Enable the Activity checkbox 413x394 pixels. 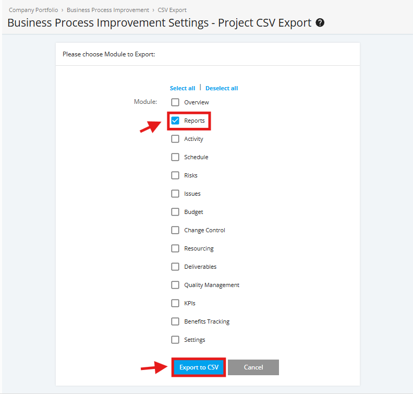click(x=175, y=139)
